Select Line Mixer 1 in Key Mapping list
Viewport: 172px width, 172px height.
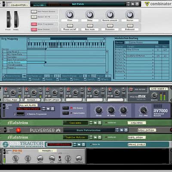coord(14,52)
